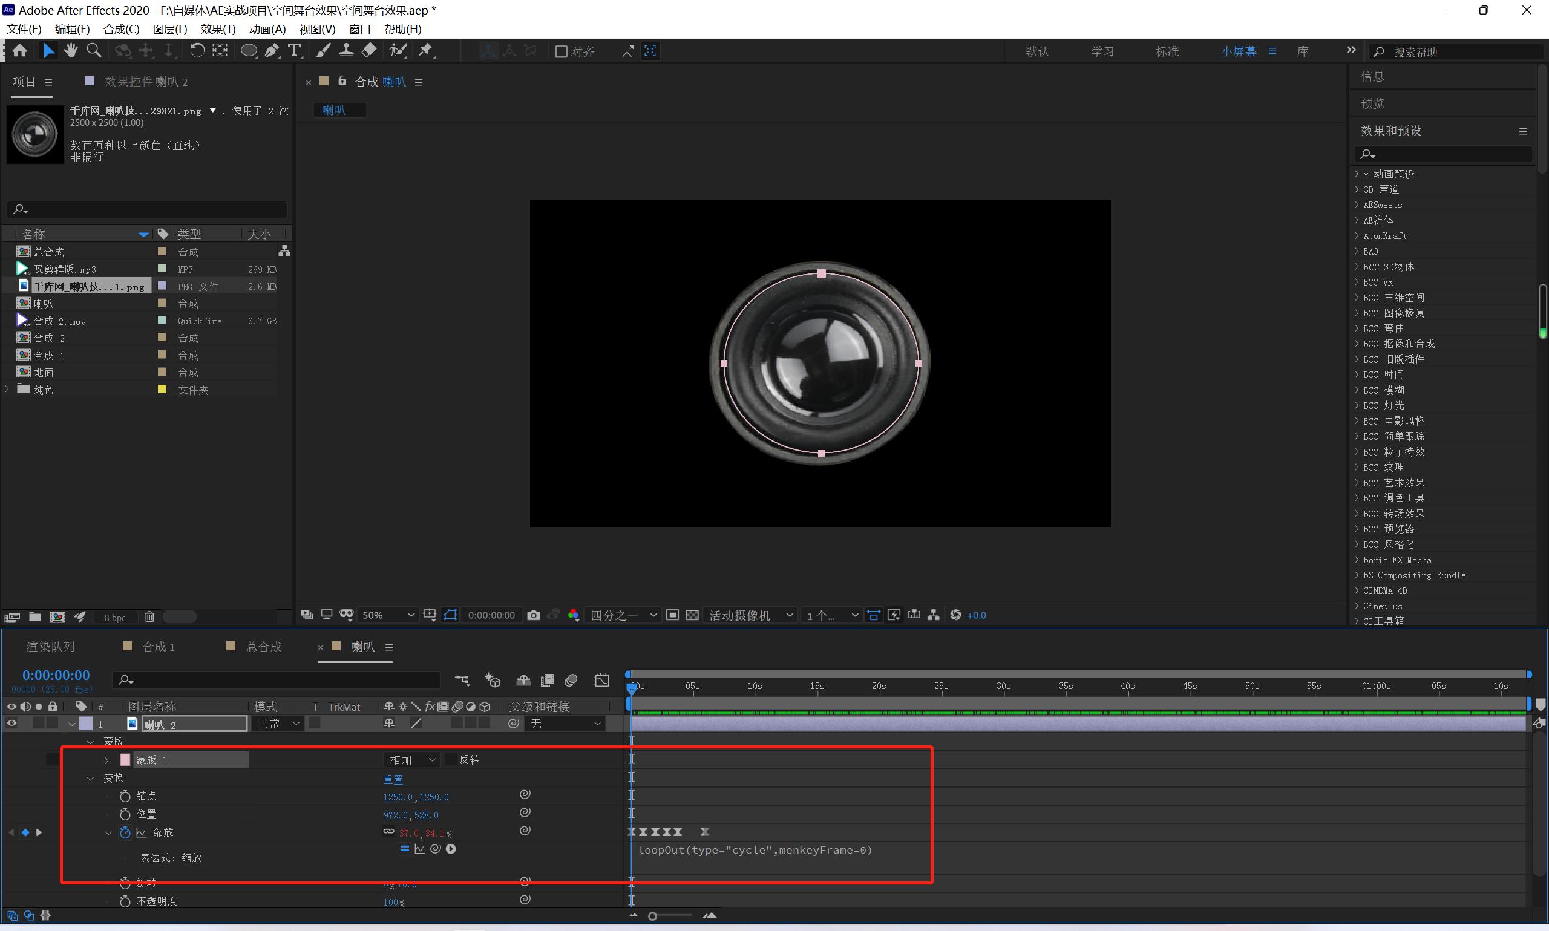Select the Puppet Pin tool
The image size is (1549, 931).
[x=426, y=51]
